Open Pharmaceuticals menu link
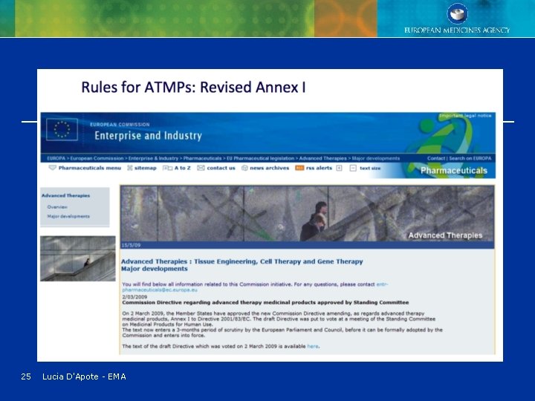535x401 pixels. (90, 168)
